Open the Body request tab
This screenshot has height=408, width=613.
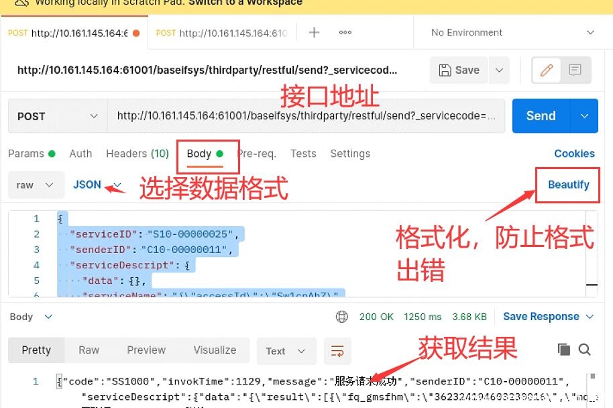(x=199, y=154)
